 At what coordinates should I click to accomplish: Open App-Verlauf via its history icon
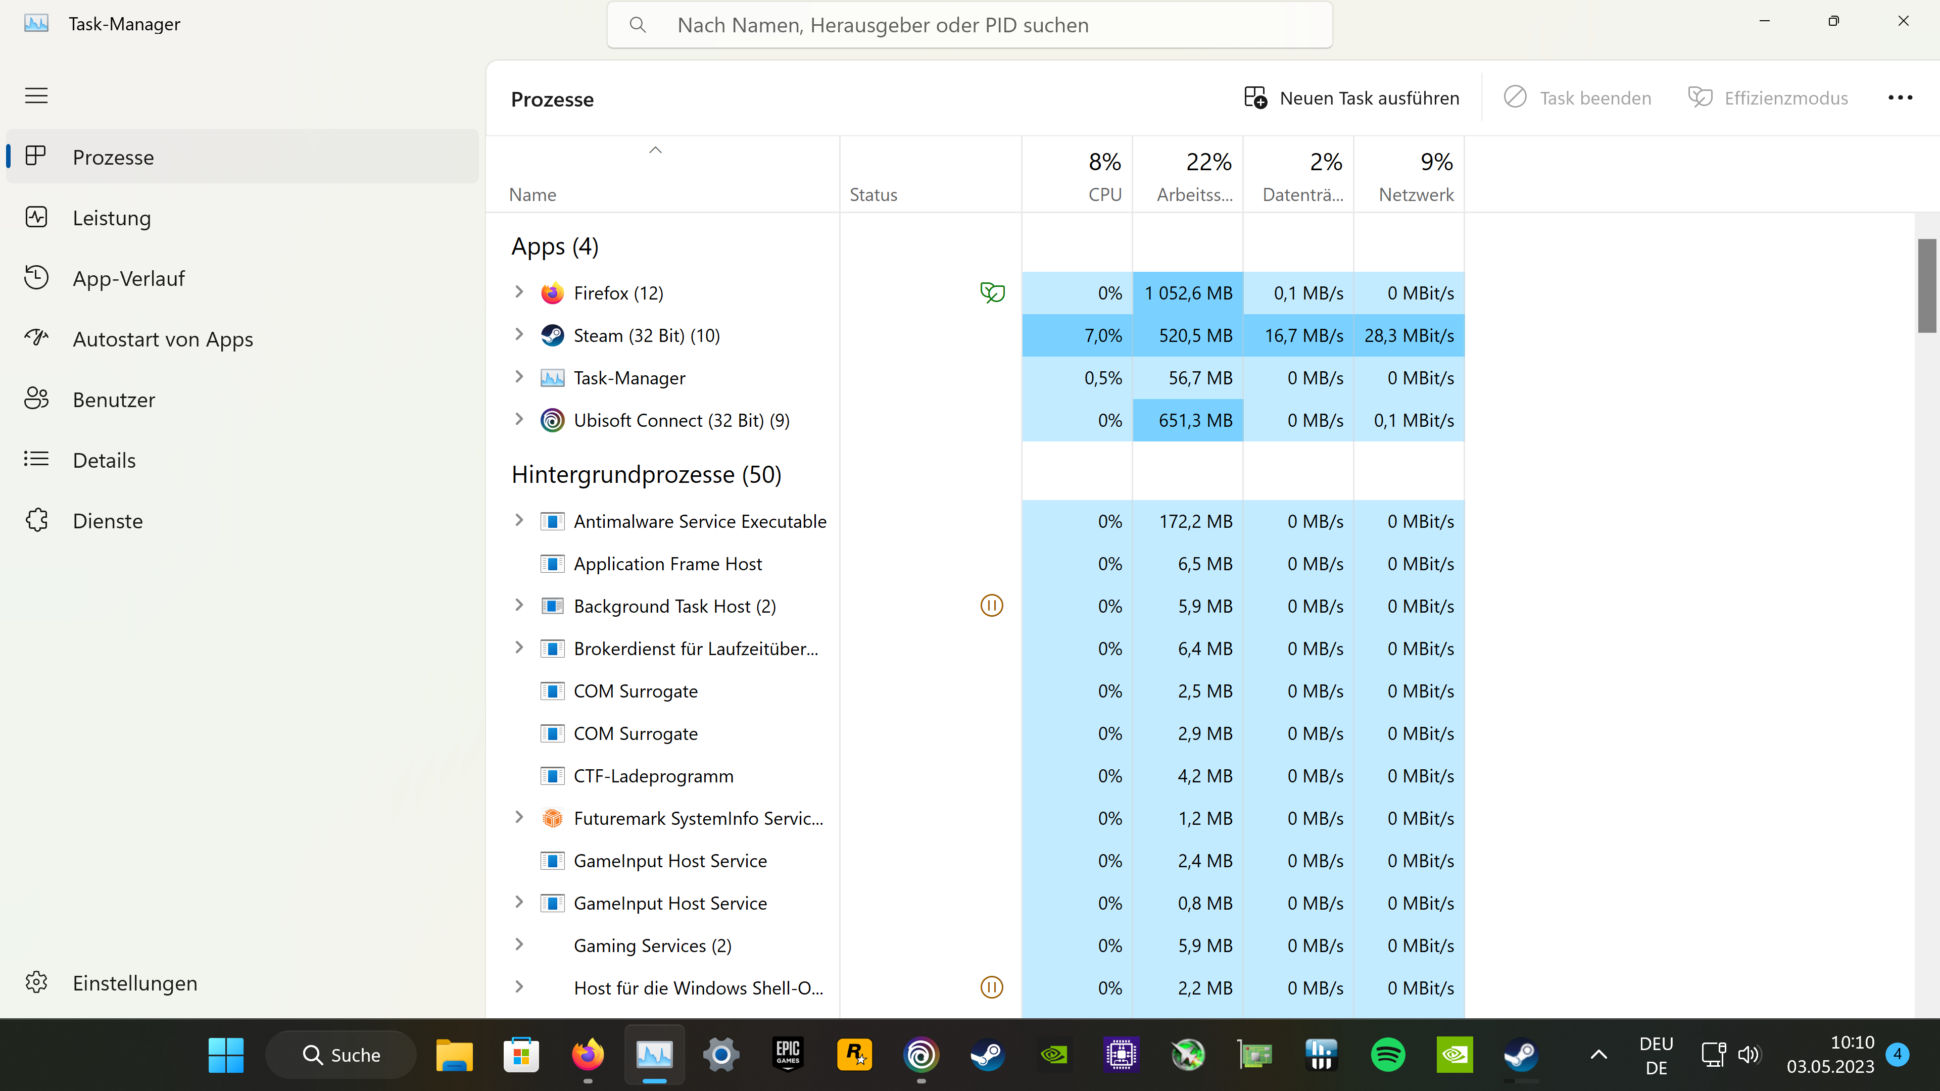(36, 277)
